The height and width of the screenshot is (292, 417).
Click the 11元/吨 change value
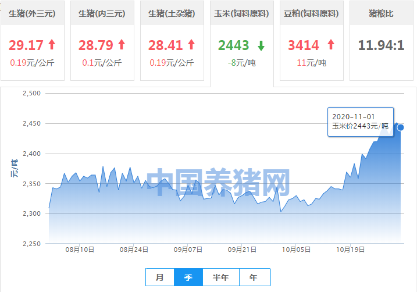pyautogui.click(x=311, y=63)
